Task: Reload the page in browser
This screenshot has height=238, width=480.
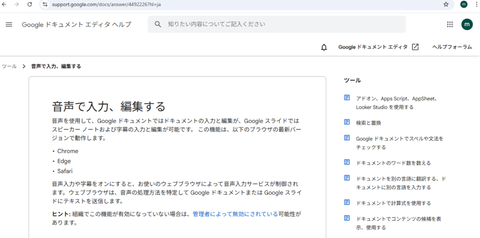Action: point(30,4)
